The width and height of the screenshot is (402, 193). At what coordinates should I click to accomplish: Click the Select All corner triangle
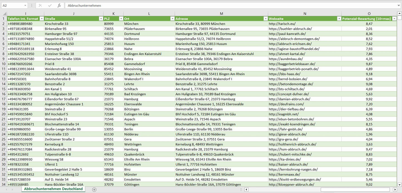pyautogui.click(x=4, y=14)
